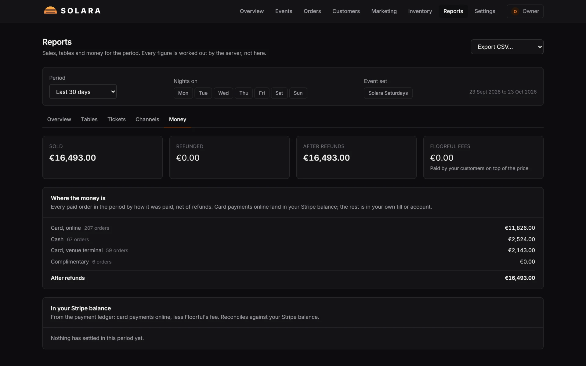
Task: Toggle the Thu night filter
Action: click(x=244, y=93)
